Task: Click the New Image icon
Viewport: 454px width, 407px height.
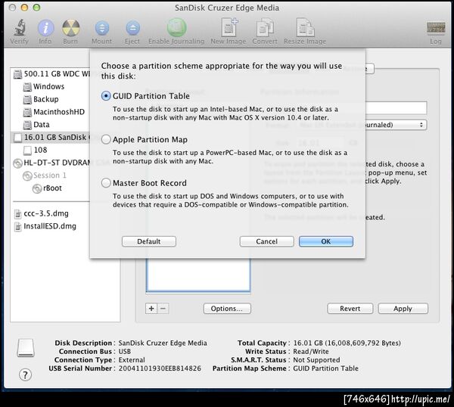Action: 229,27
